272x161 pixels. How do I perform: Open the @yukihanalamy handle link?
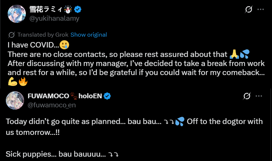click(x=53, y=18)
